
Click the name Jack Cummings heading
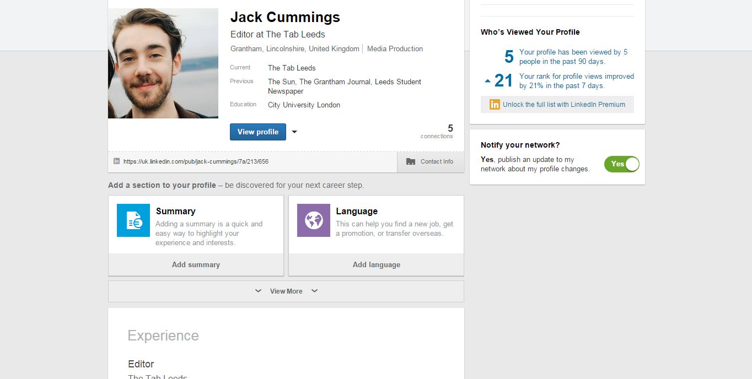click(x=285, y=17)
